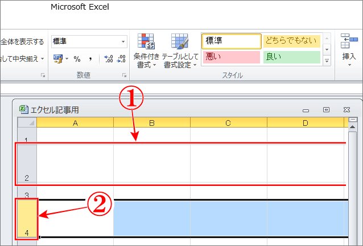Click the accounting number format icon
This screenshot has width=363, height=246.
pos(58,59)
